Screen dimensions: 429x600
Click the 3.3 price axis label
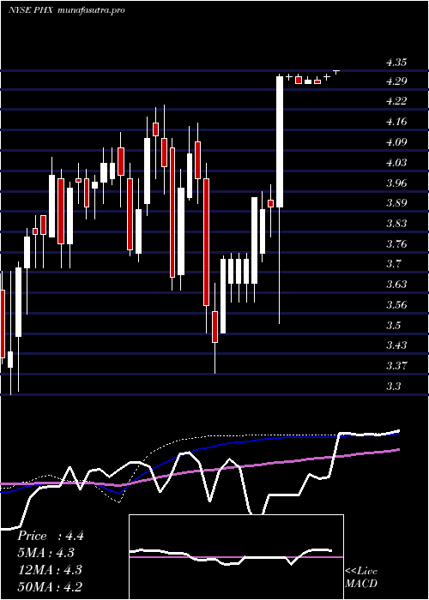(393, 386)
